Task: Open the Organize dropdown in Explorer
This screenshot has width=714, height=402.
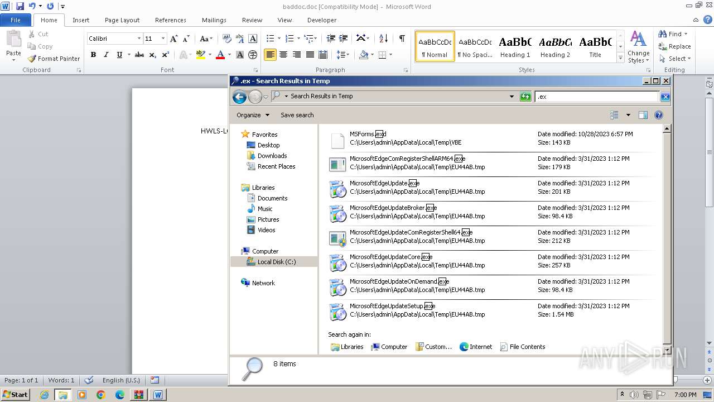Action: [253, 115]
